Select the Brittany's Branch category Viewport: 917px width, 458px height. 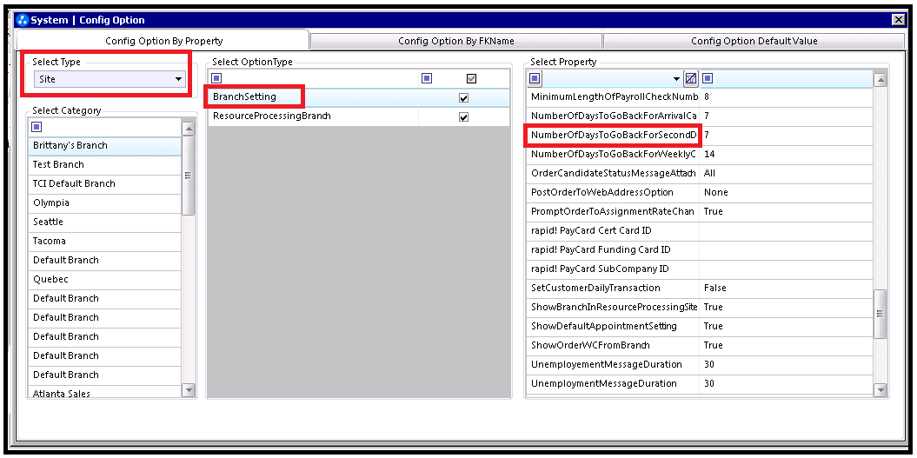pos(105,146)
